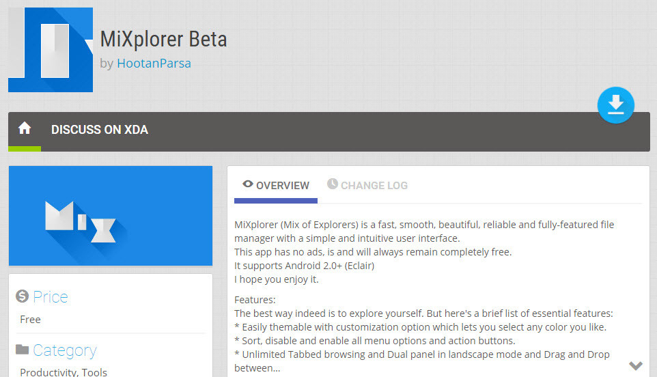Click the folder icon next to Category

(23, 350)
